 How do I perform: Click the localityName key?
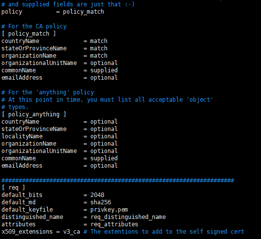point(22,136)
